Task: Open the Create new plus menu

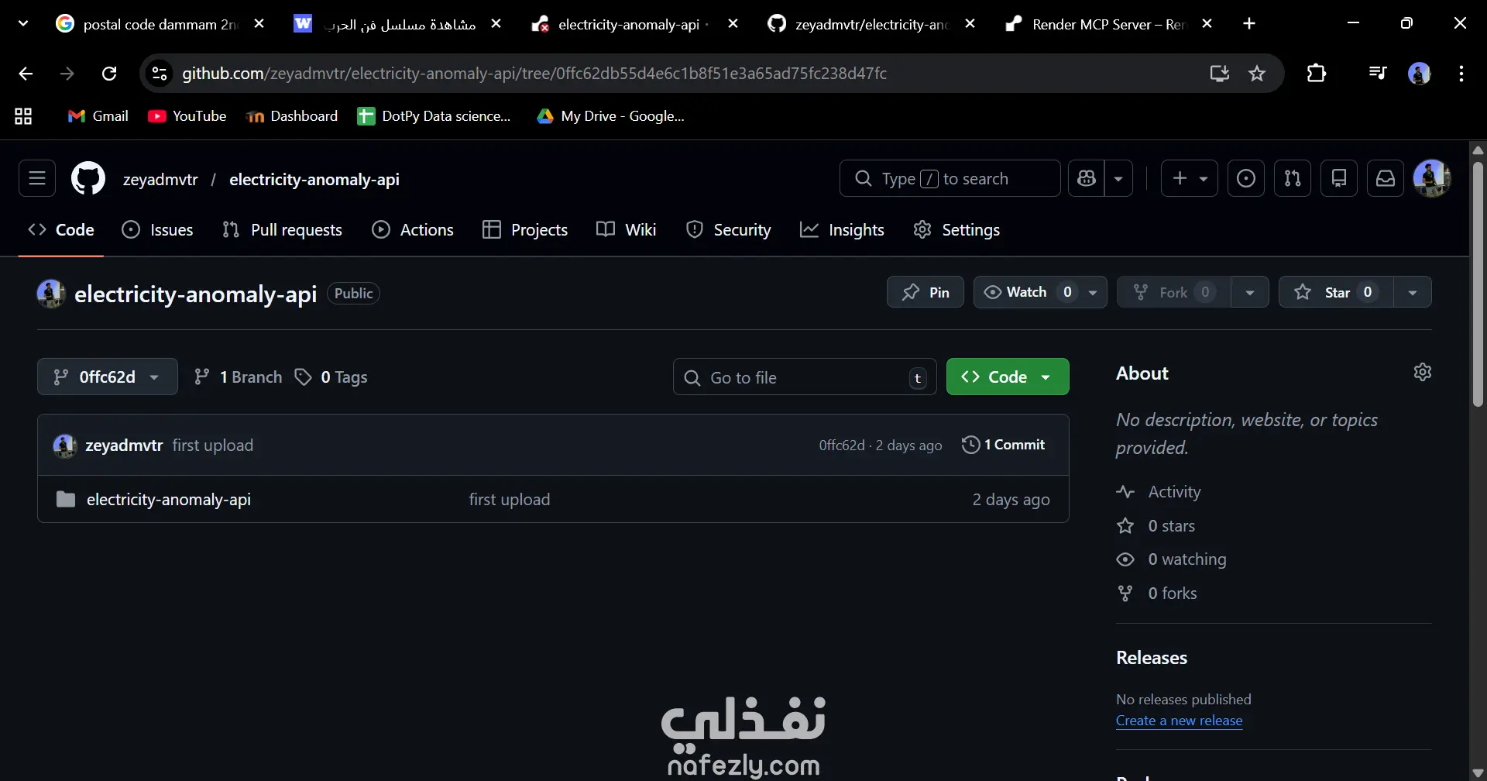Action: pos(1190,179)
